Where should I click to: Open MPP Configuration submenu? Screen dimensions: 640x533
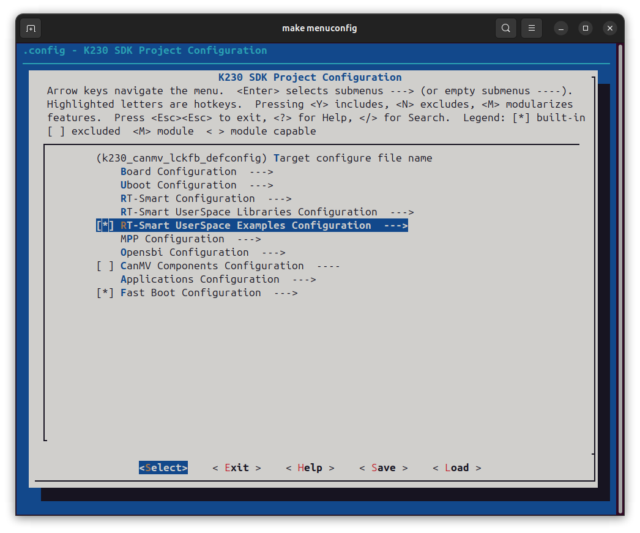click(x=191, y=239)
